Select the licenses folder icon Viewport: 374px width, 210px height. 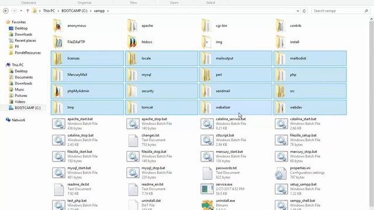pos(58,58)
